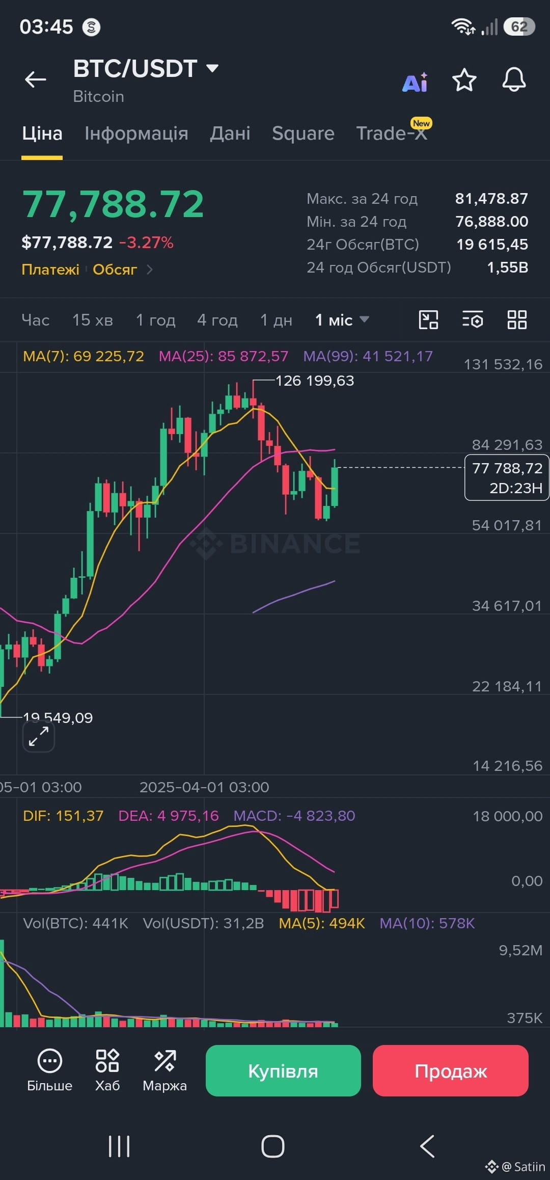Tap 24h high value 81,478.87
The image size is (550, 1180).
[x=491, y=199]
